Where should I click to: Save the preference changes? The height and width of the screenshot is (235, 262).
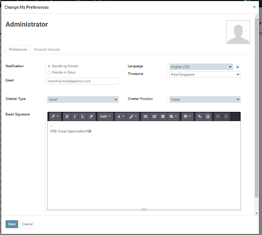(x=12, y=224)
